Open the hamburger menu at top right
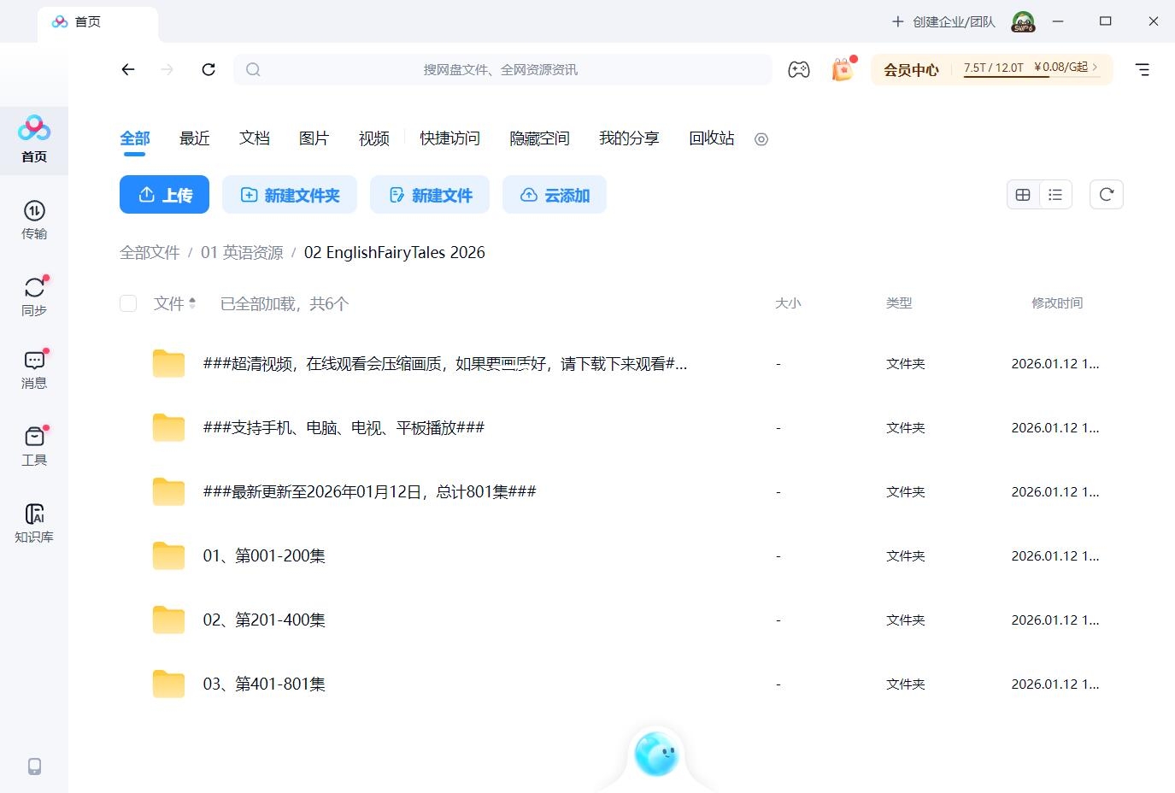This screenshot has height=793, width=1175. pos(1142,70)
